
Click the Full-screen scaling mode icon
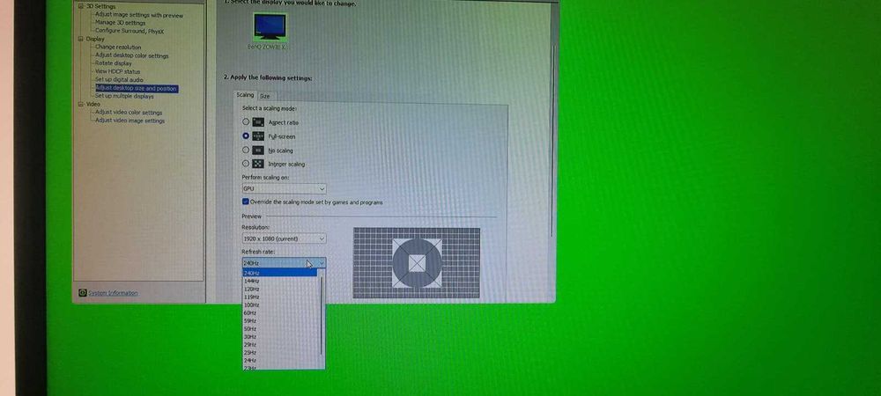[258, 136]
